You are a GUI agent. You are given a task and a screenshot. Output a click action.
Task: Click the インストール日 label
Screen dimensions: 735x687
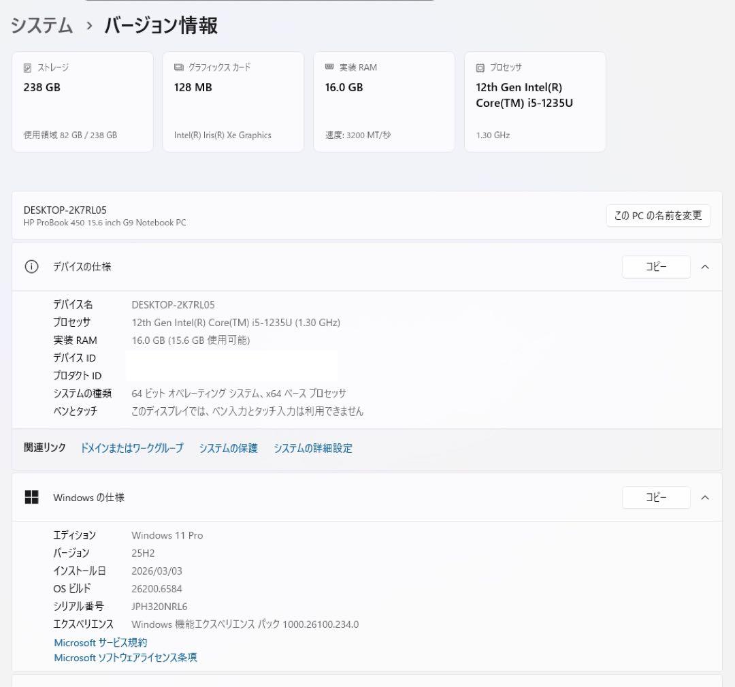click(79, 571)
